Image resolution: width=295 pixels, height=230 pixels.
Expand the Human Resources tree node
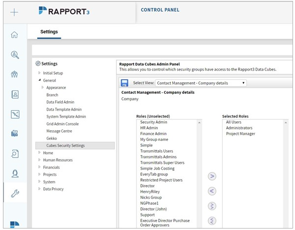click(x=39, y=160)
